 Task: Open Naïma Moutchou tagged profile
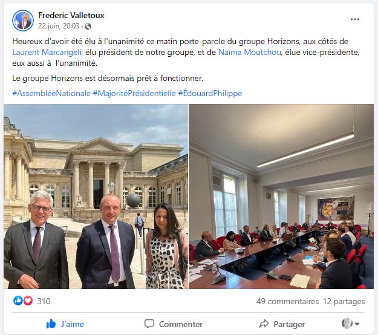(250, 52)
